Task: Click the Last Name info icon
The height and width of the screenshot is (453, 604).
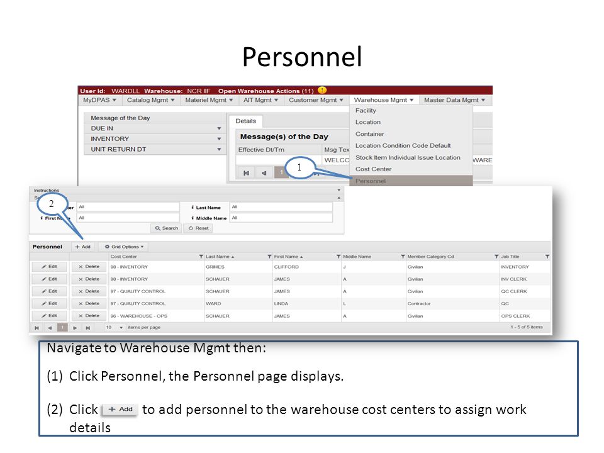Action: pyautogui.click(x=193, y=207)
